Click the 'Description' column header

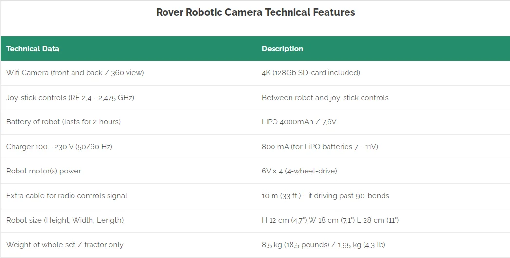[x=282, y=49]
